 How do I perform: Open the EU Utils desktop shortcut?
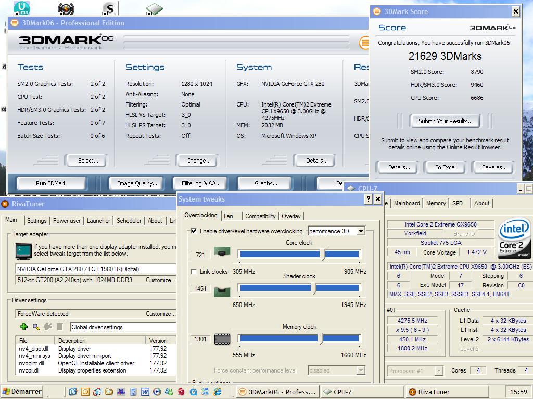click(22, 8)
